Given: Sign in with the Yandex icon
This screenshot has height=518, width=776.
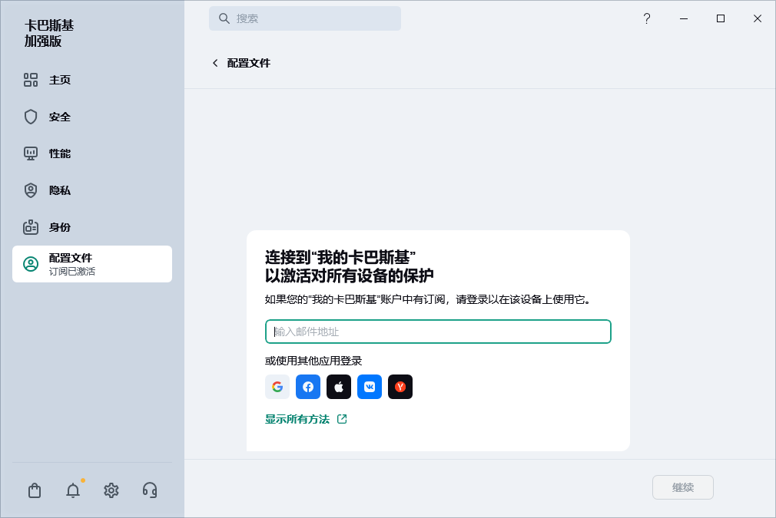Looking at the screenshot, I should [400, 387].
